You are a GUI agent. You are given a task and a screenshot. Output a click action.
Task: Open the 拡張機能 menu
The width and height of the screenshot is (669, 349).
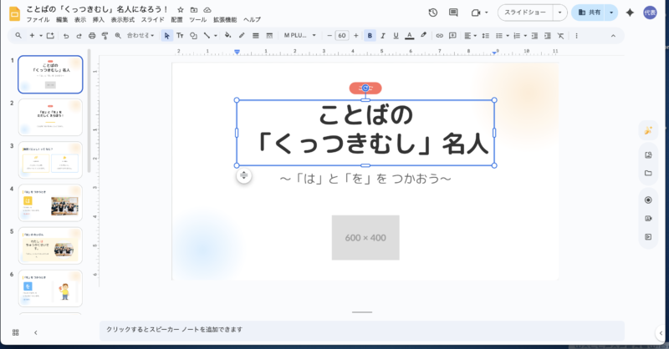(x=224, y=19)
